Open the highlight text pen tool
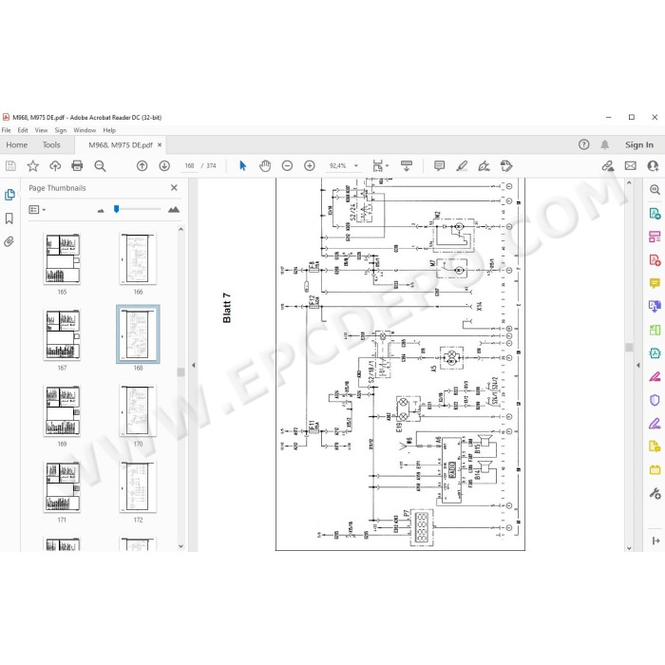The height and width of the screenshot is (665, 665). click(x=462, y=165)
